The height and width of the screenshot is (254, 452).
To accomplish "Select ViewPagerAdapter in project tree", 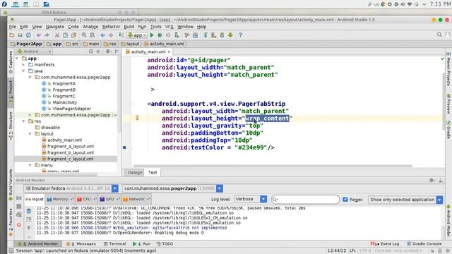I will [72, 109].
